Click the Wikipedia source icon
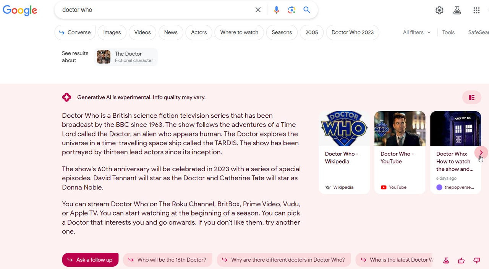Screen dimensions: 489x269 coord(328,187)
